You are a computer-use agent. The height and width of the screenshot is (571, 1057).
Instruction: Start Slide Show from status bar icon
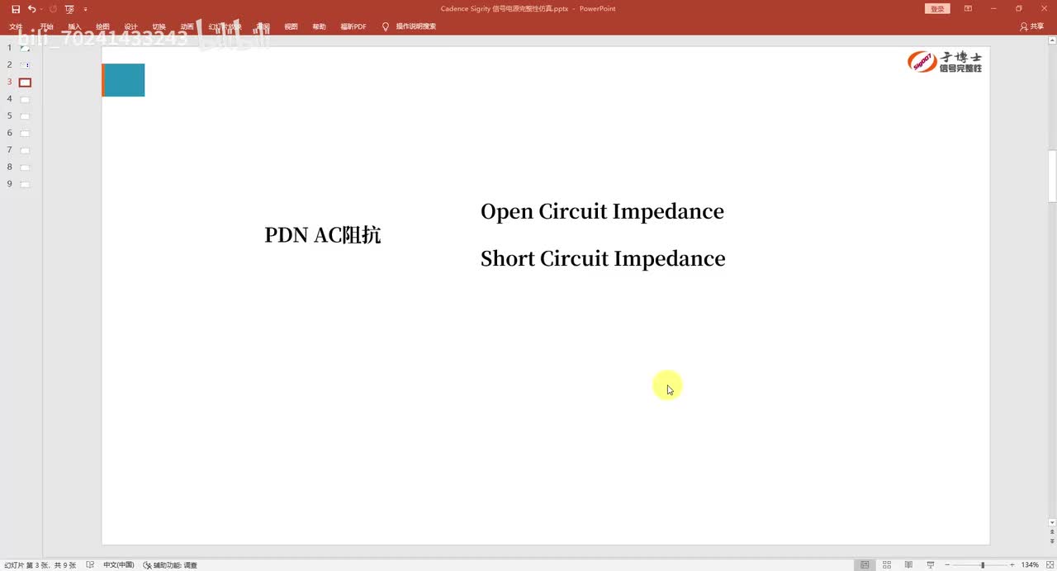(931, 565)
